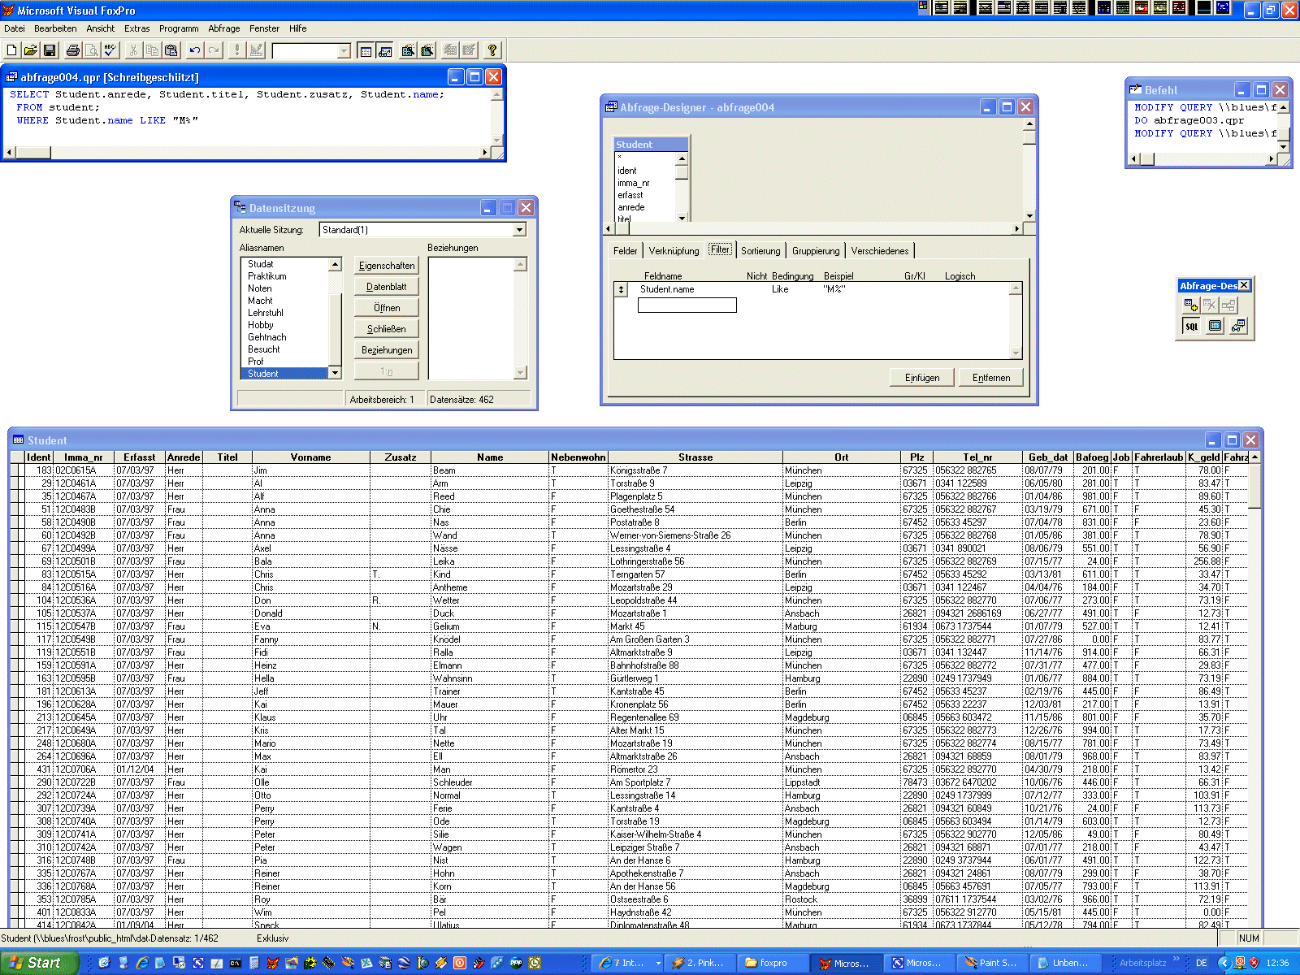Click the Entfernen button in Filter tab

click(991, 378)
